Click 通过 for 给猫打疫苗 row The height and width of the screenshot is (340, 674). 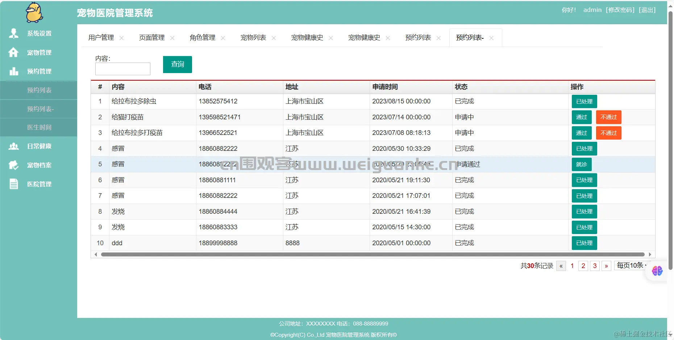[x=582, y=117]
